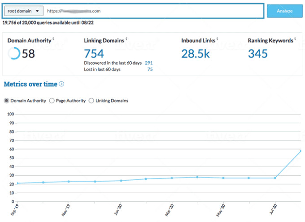Select the Linking Domains radio button
The image size is (305, 222).
point(91,101)
